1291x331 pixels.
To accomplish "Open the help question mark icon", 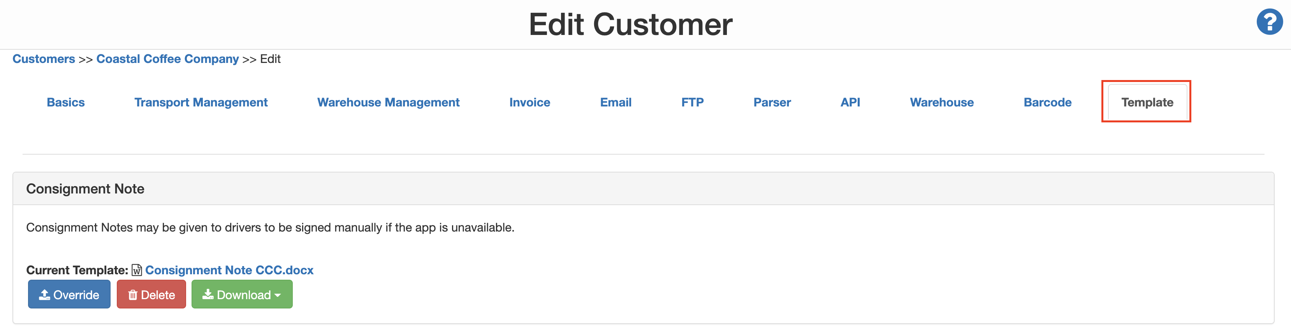I will pyautogui.click(x=1269, y=23).
